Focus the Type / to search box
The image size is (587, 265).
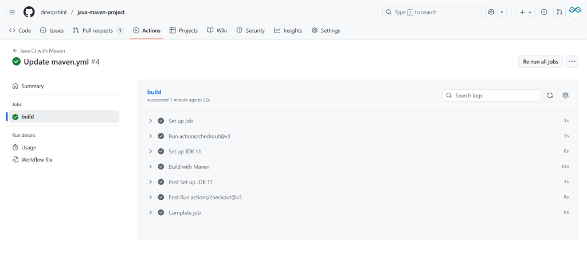click(432, 12)
